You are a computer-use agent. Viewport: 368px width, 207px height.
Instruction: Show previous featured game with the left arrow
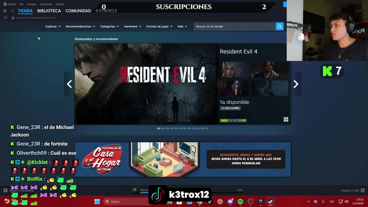pyautogui.click(x=69, y=84)
